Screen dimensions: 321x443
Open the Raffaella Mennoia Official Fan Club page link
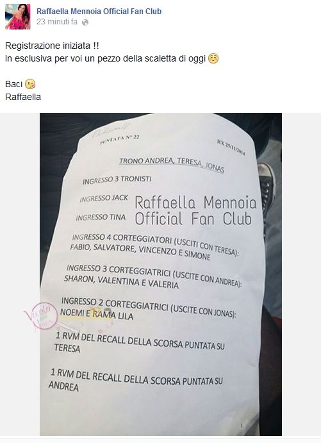99,12
